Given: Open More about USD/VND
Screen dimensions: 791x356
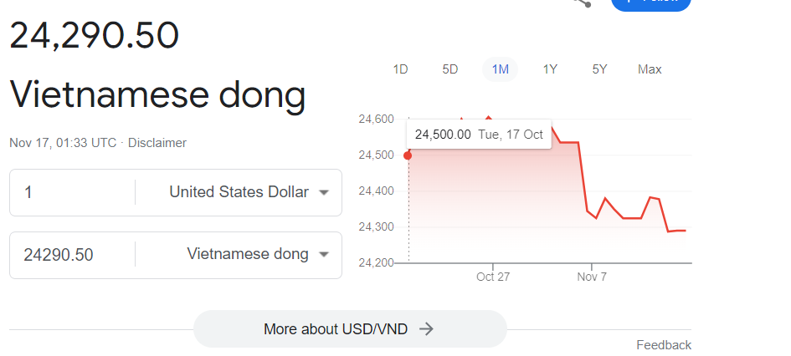Looking at the screenshot, I should click(x=350, y=329).
